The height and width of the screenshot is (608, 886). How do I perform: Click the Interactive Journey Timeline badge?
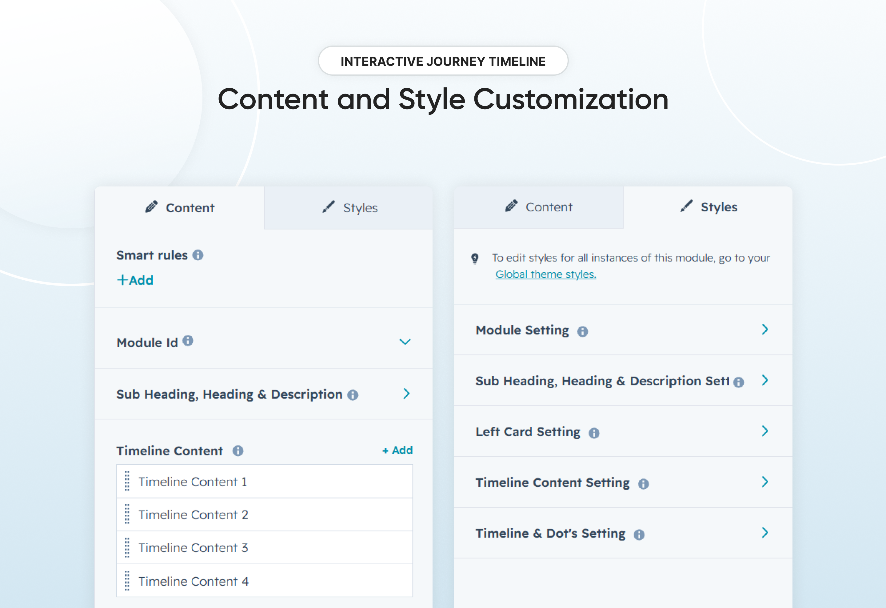pos(443,61)
